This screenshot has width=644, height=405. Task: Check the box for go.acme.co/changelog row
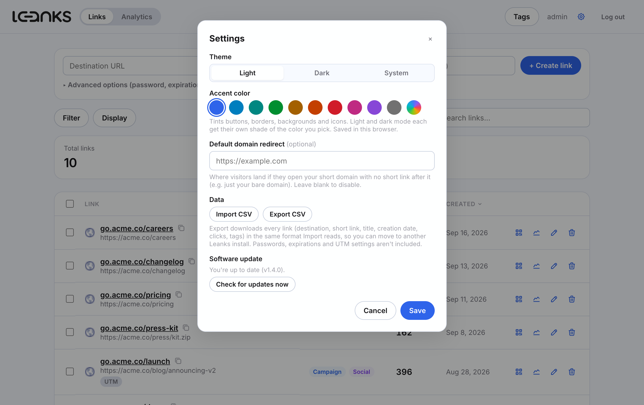(x=70, y=265)
